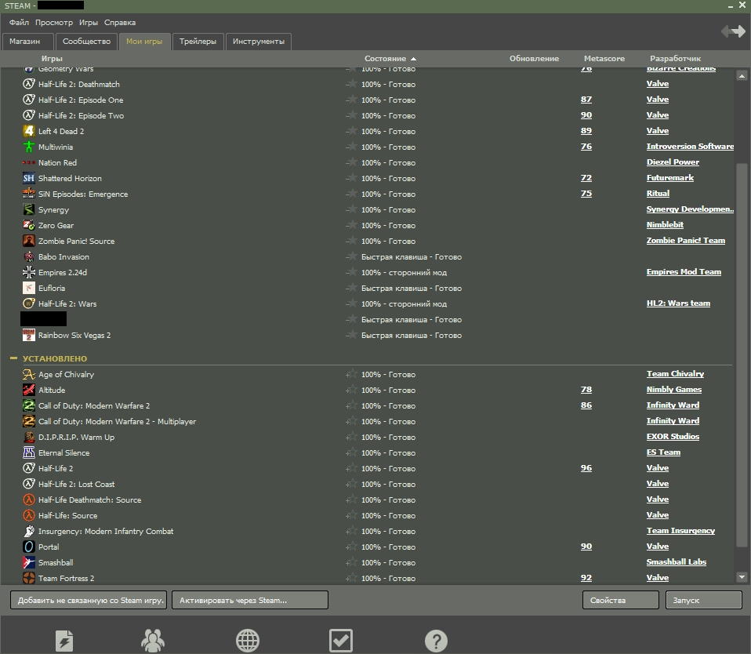This screenshot has width=751, height=654.
Task: Add Altitude to favorites star
Action: (x=351, y=390)
